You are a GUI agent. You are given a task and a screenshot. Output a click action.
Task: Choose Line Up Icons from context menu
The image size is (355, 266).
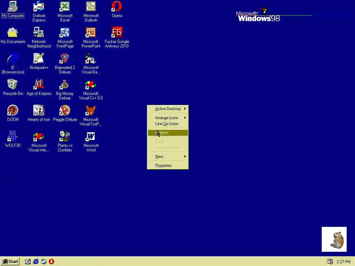click(168, 124)
